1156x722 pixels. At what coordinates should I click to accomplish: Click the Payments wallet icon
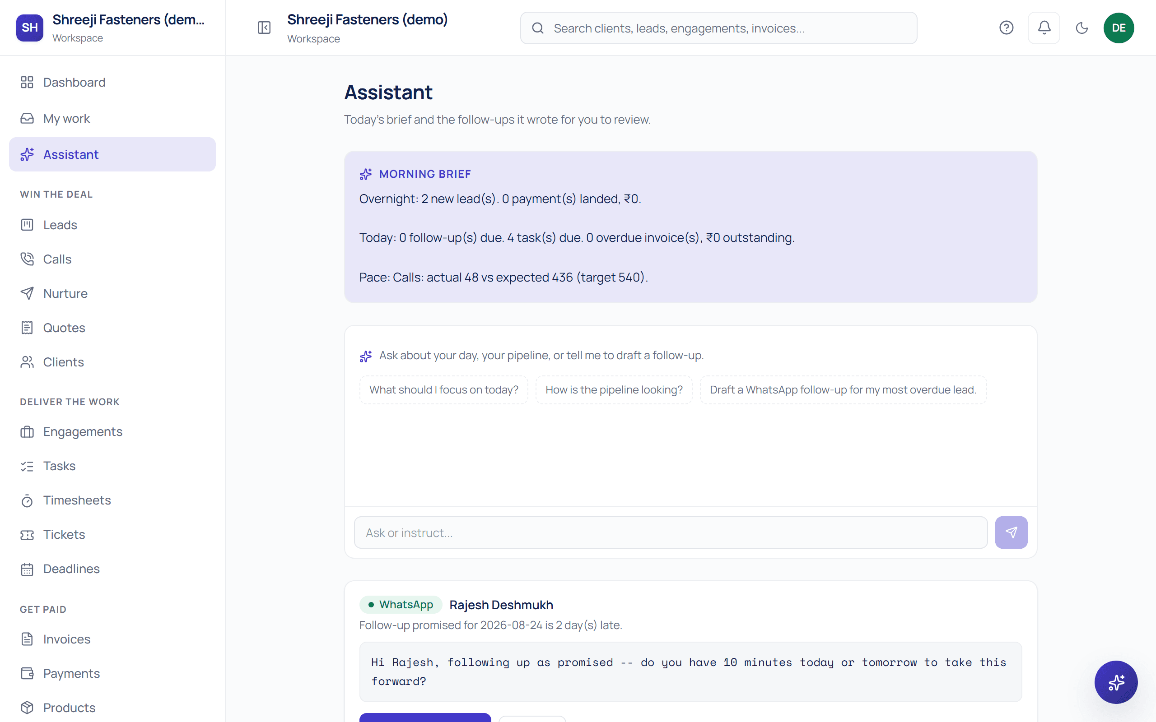(27, 673)
